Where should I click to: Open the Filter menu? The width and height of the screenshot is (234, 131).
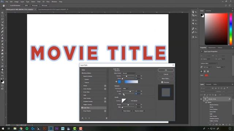(x=39, y=1)
